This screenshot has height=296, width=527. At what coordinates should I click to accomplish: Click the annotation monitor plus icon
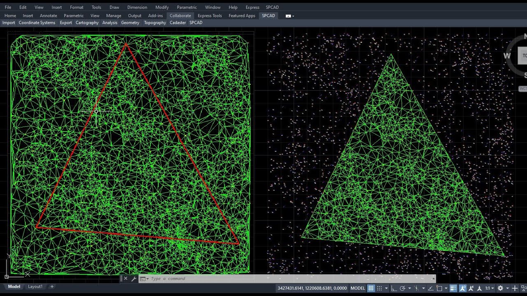point(515,288)
